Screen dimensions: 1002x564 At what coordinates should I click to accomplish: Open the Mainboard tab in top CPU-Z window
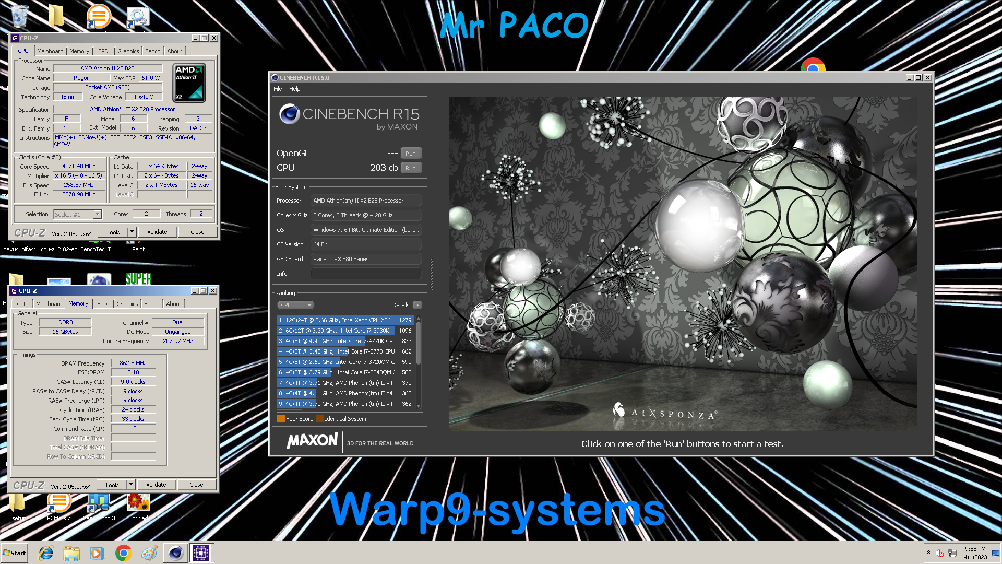(50, 51)
